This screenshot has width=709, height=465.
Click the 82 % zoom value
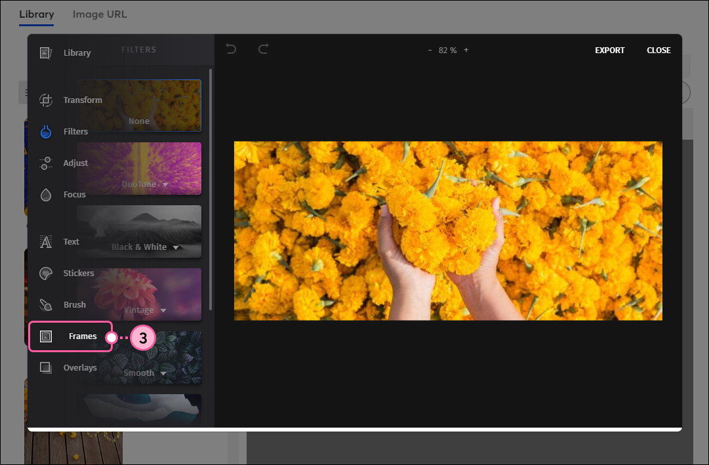pos(448,51)
